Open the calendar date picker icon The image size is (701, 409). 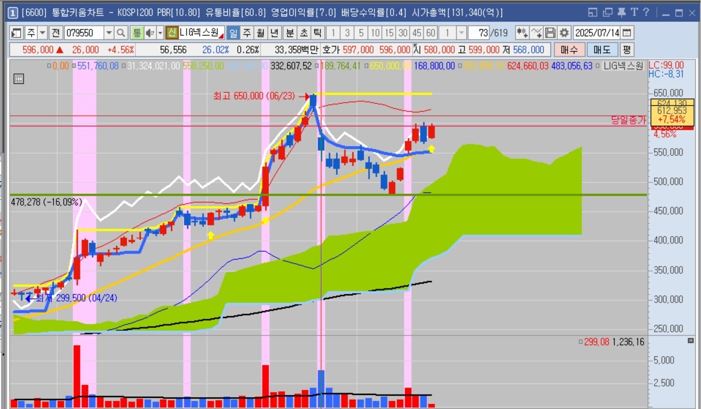627,33
